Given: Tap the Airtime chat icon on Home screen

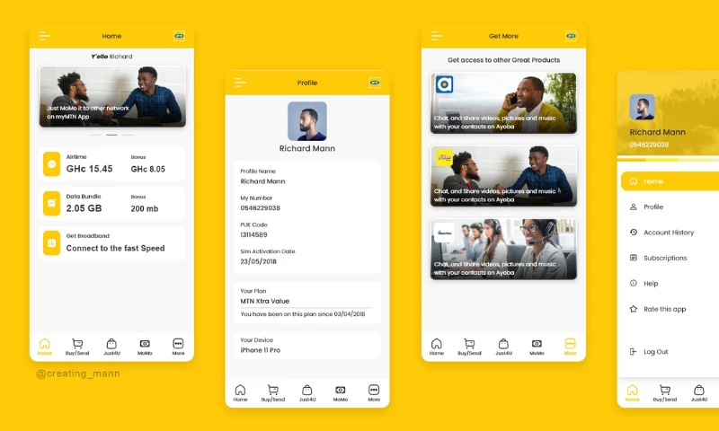Looking at the screenshot, I should [52, 164].
